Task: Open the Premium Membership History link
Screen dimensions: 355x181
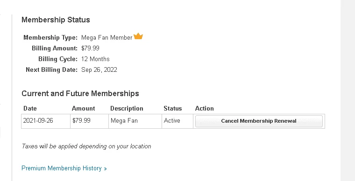Action: [x=64, y=168]
